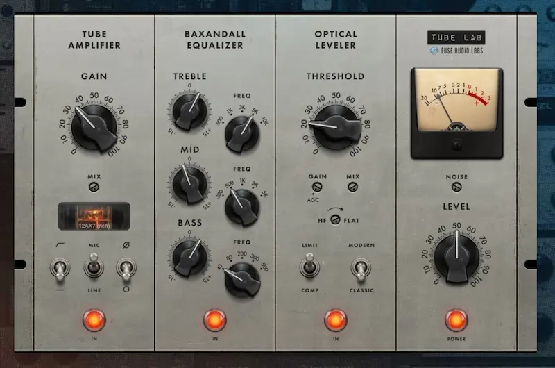
Task: Click the Noise trim screw
Action: [456, 187]
